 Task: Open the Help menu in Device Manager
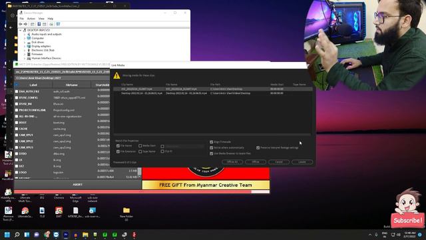point(51,19)
